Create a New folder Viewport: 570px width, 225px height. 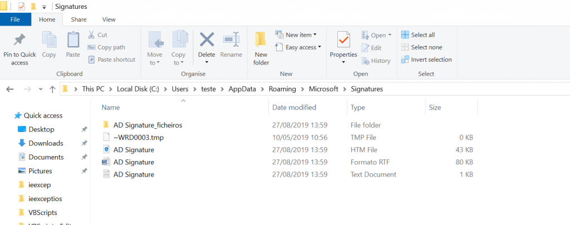click(x=261, y=49)
